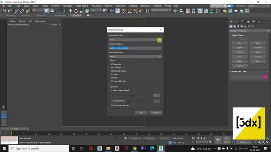This screenshot has height=152, width=271.
Task: Open the Standard Primitives category dropdown
Action: pos(249,31)
